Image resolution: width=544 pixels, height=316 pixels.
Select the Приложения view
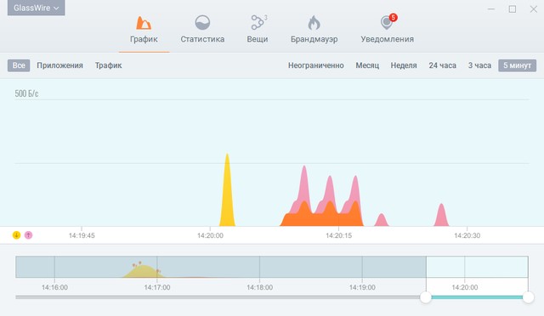click(60, 65)
